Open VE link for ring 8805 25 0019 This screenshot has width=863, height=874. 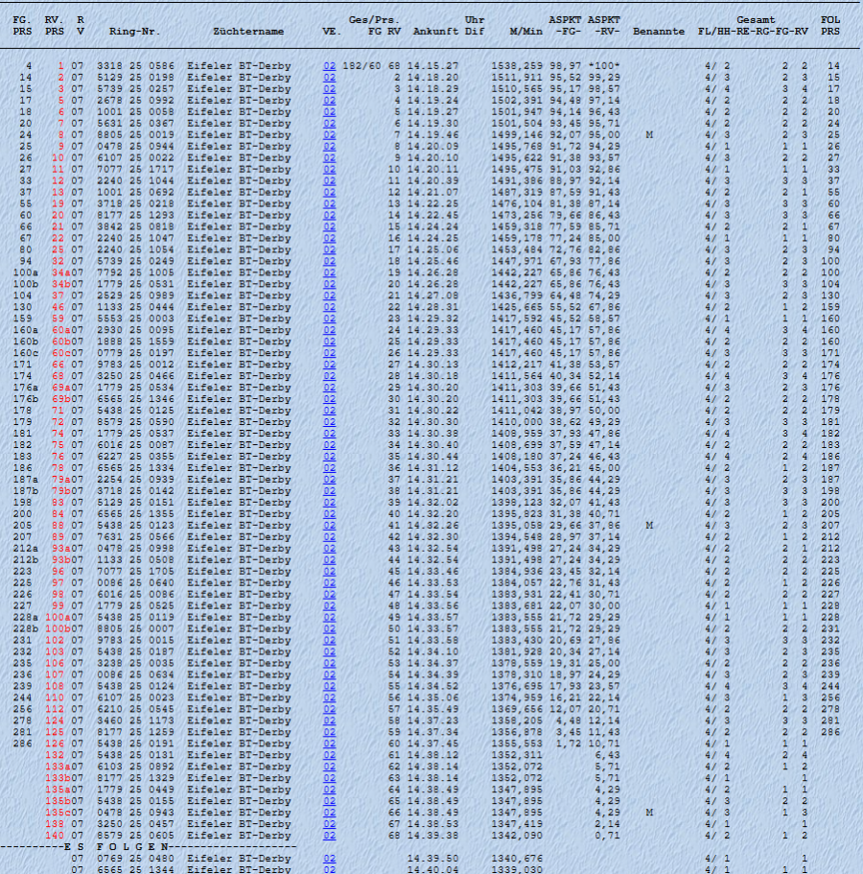tap(330, 135)
